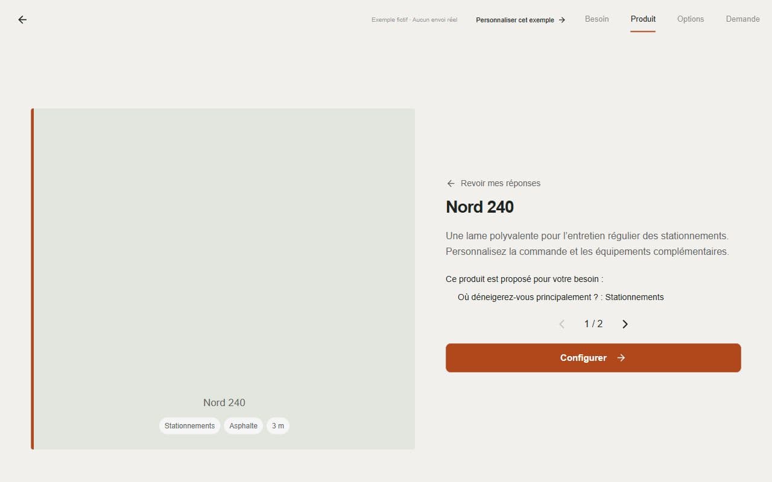The width and height of the screenshot is (772, 482).
Task: Click 'Où déneigerez-vous principalement ? : Stationnements' text
Action: (561, 297)
